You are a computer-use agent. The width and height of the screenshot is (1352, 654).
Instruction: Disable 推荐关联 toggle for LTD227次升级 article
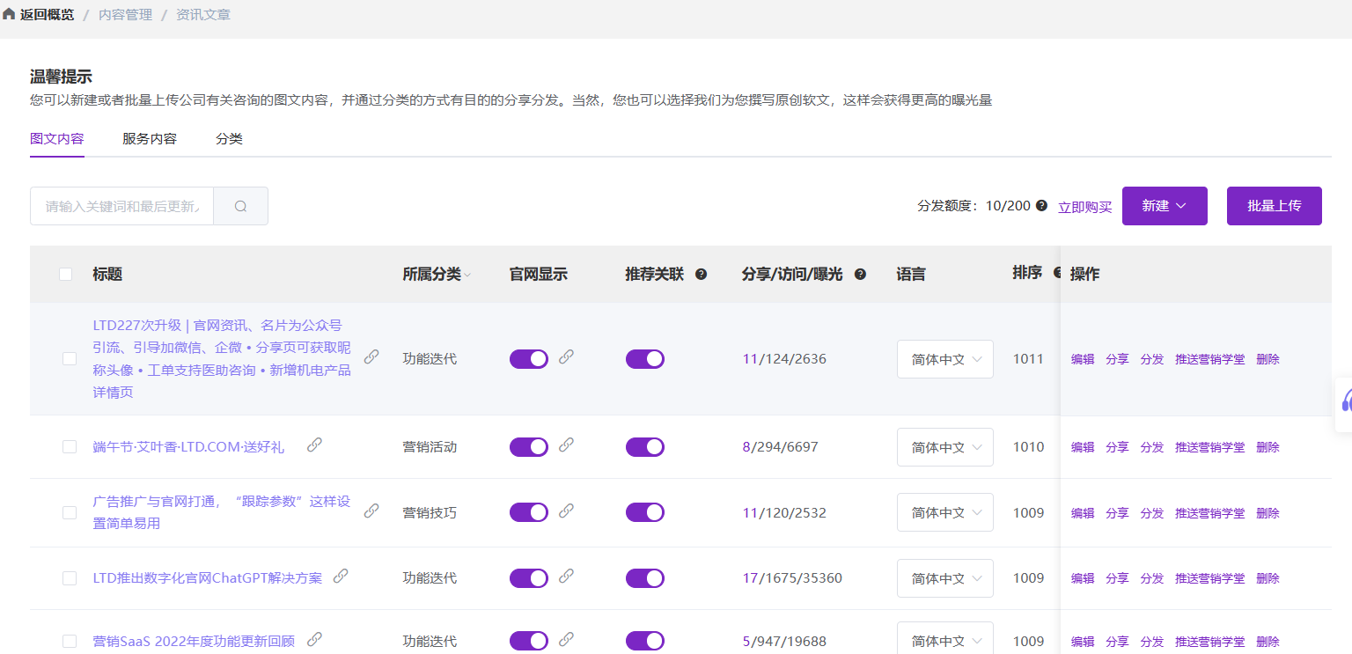(644, 359)
